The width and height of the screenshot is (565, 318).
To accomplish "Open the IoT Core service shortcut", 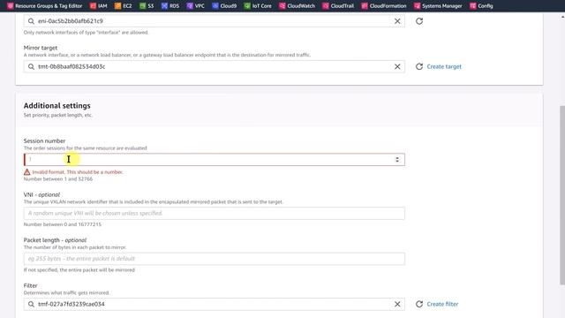I will tap(258, 6).
